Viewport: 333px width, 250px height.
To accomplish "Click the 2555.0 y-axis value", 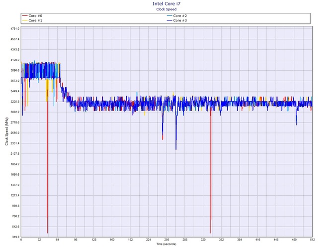I will point(15,133).
